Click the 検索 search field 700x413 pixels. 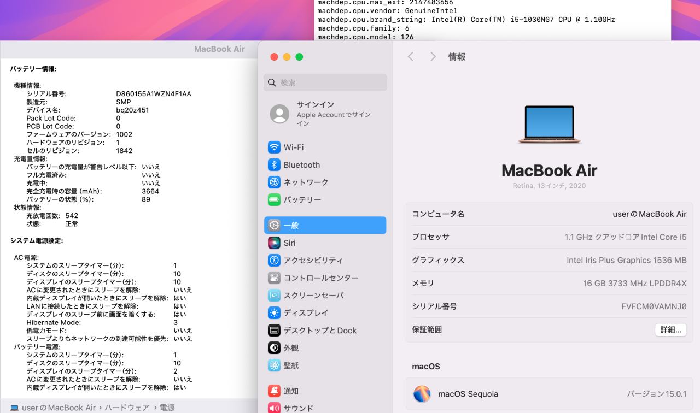point(325,82)
